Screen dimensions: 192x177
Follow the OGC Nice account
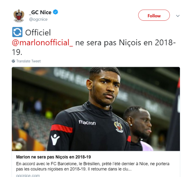(154, 15)
